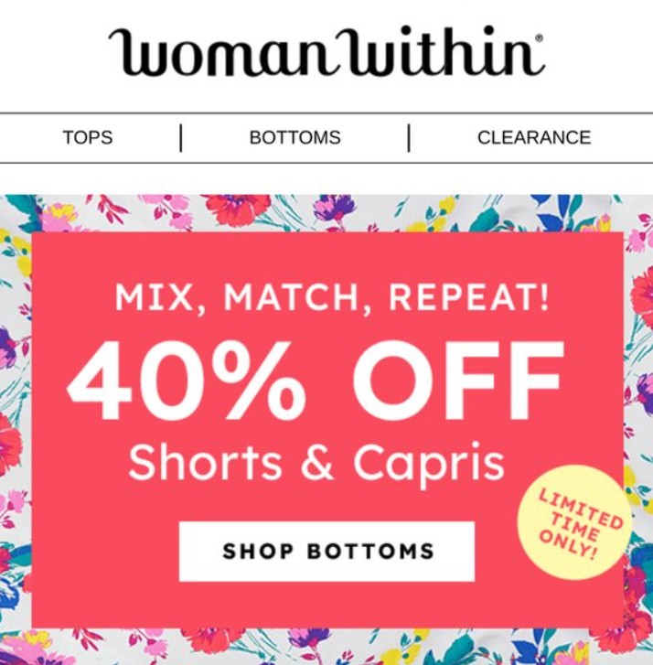Open the TOPS category link
This screenshot has height=665, width=653.
(x=88, y=137)
